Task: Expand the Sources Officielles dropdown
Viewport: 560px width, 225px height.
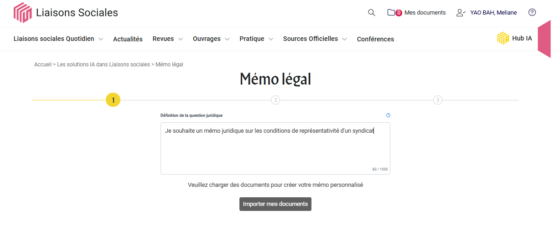Action: [x=315, y=39]
